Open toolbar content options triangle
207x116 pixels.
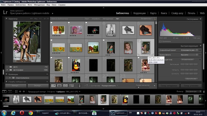(155, 86)
